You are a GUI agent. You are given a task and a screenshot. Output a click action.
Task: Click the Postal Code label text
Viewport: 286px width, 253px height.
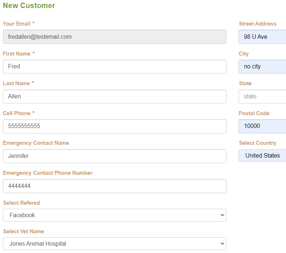(x=254, y=113)
